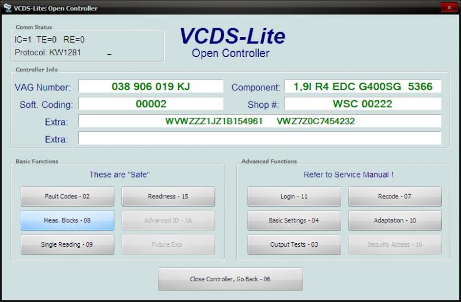Image resolution: width=461 pixels, height=302 pixels.
Task: Click the Comm Status group title
Action: [x=34, y=27]
